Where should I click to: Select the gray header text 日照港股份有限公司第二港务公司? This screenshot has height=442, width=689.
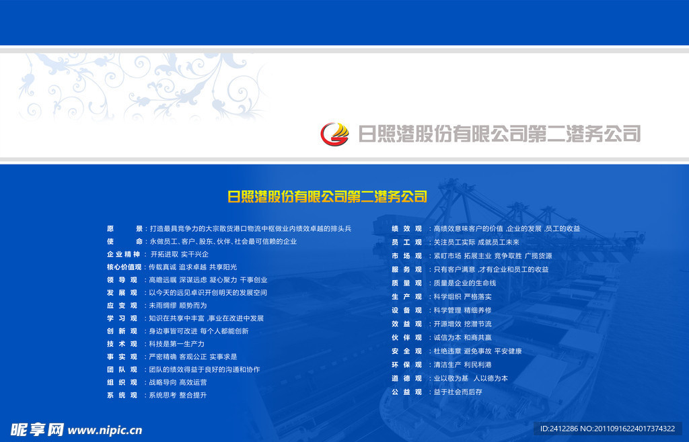500,134
